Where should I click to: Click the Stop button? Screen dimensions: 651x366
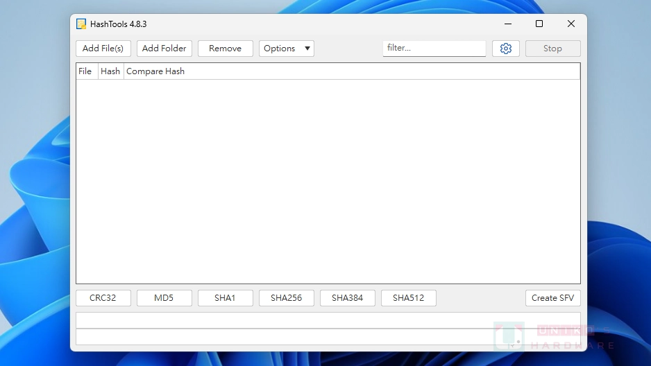point(553,49)
